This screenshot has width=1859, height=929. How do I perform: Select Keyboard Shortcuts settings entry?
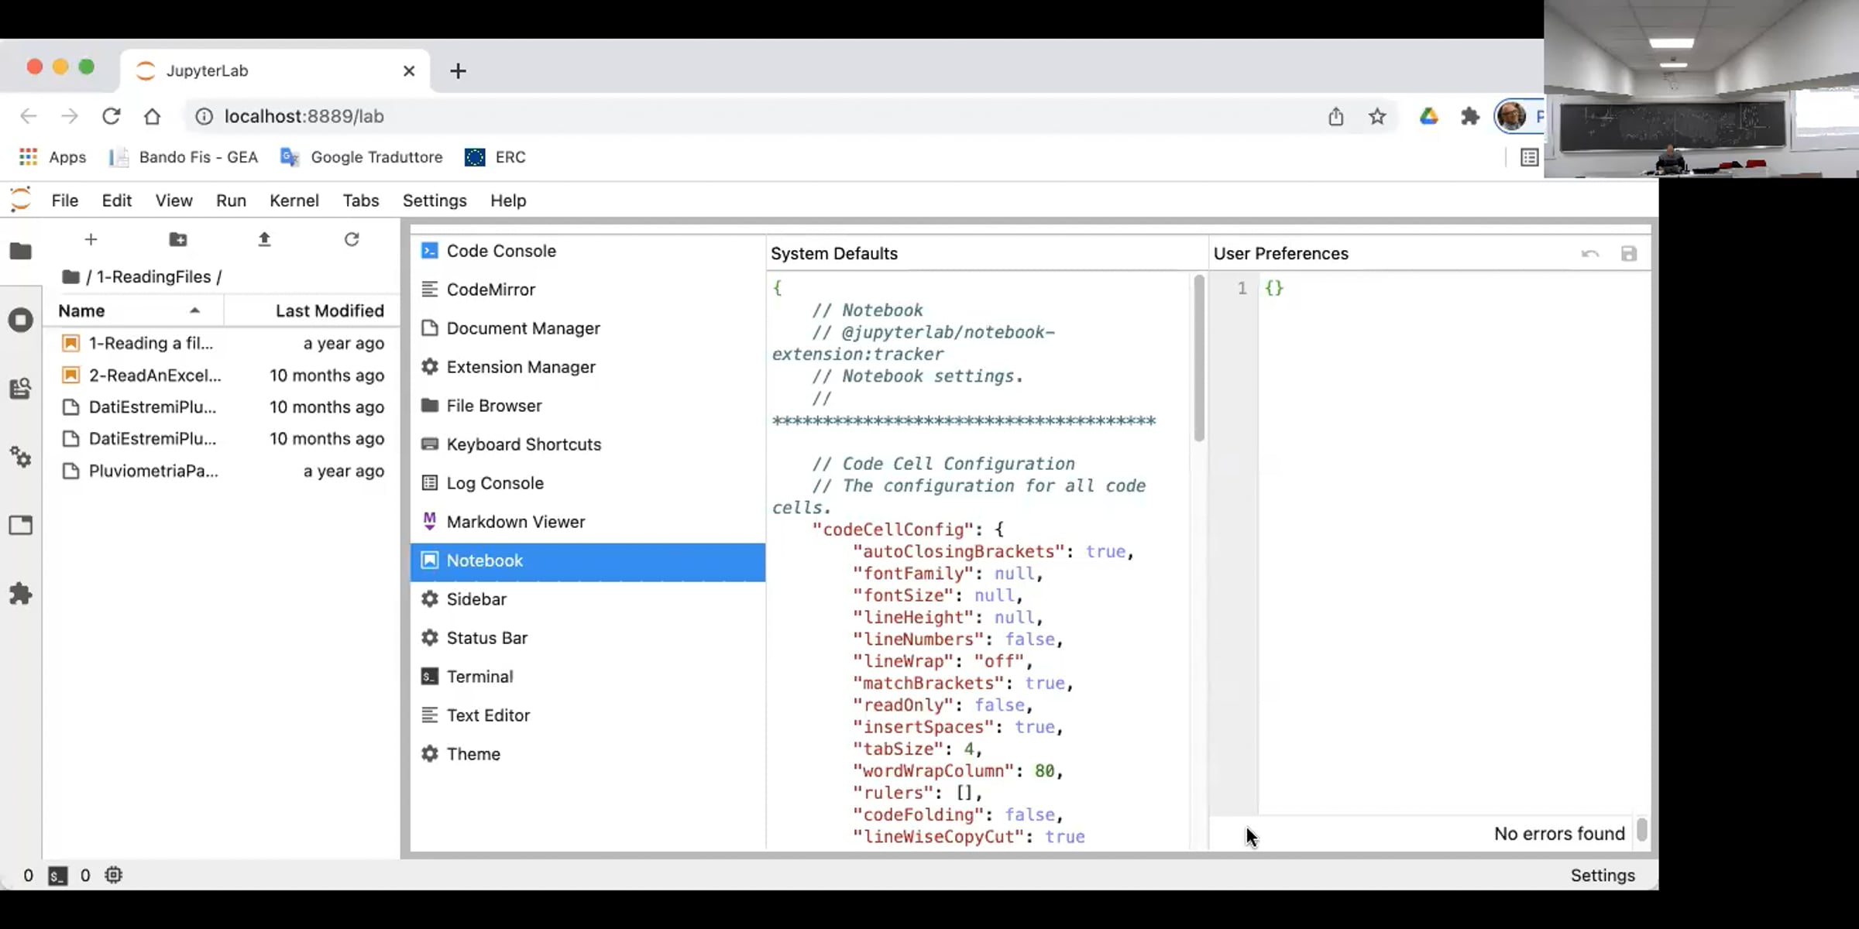(588, 444)
